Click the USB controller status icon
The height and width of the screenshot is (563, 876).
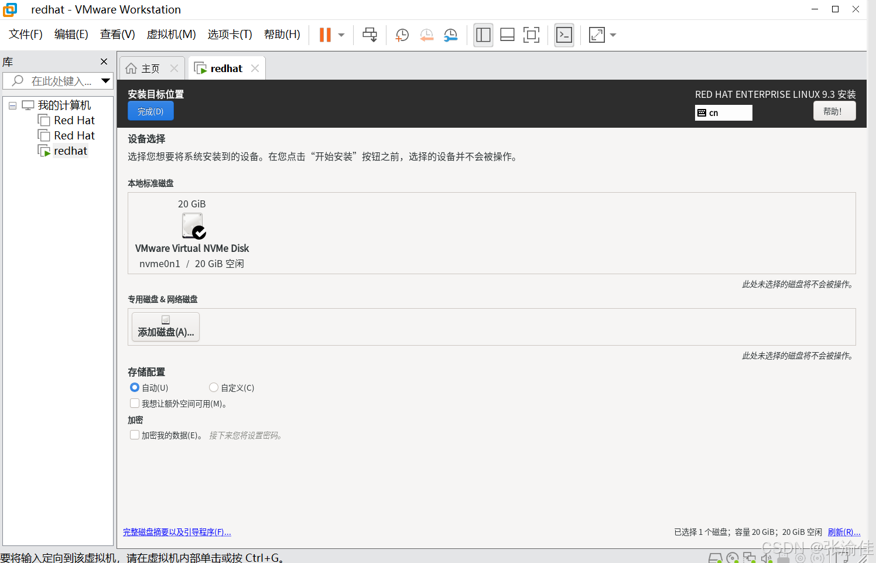tap(783, 558)
